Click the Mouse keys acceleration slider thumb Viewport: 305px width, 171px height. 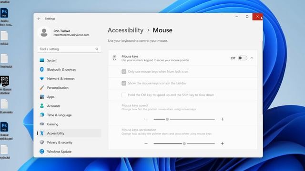tap(184, 143)
